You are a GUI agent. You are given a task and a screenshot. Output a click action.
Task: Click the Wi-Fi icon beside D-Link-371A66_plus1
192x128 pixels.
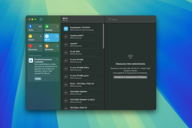[66, 77]
